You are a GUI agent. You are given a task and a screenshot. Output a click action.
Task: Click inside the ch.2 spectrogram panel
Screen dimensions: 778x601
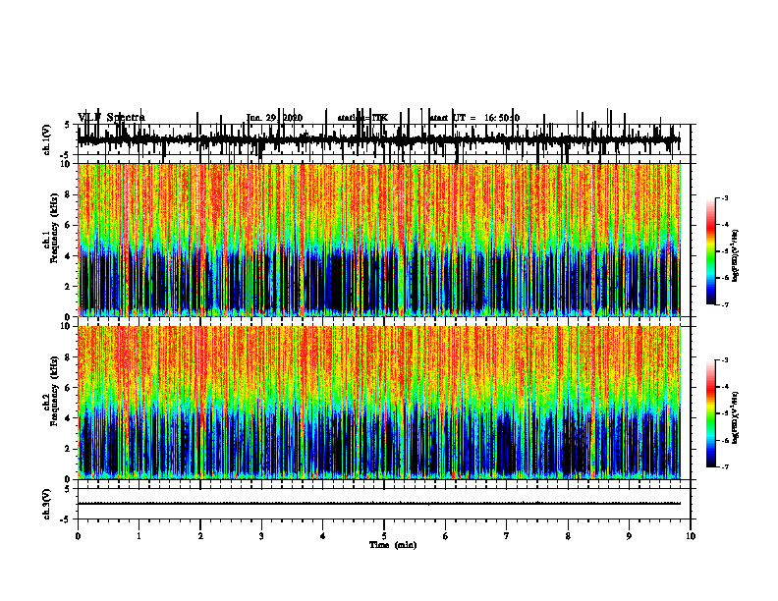point(379,403)
